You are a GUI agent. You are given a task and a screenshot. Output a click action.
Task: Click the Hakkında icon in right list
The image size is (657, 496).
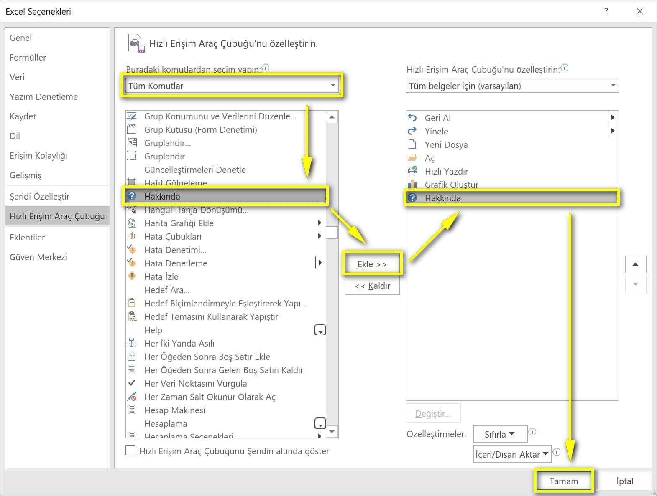point(412,198)
